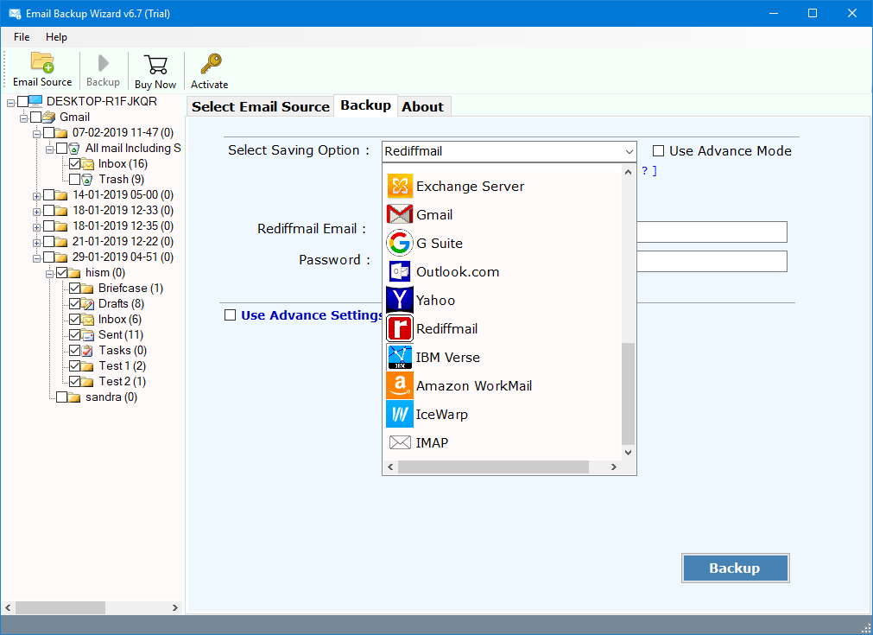
Task: Expand the 14-01-2019 05-00 folder node
Action: tap(37, 196)
